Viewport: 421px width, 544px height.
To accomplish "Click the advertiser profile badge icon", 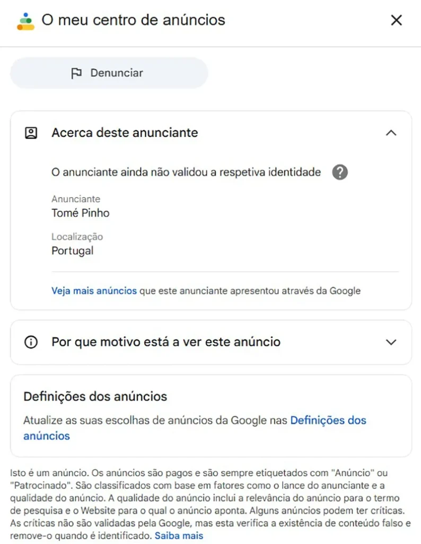I will (x=31, y=133).
